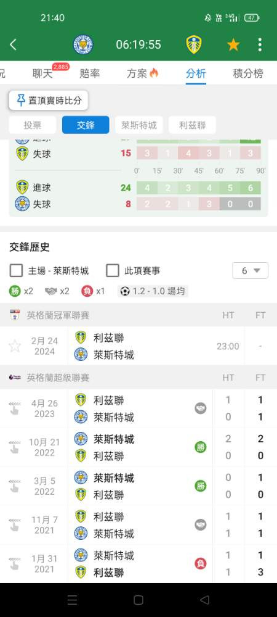Switch to 聊天 tab

[42, 73]
